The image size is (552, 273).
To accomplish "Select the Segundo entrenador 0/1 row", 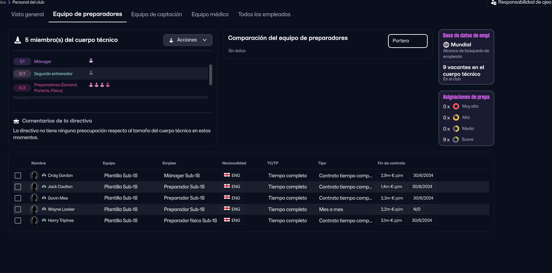I will (x=111, y=74).
